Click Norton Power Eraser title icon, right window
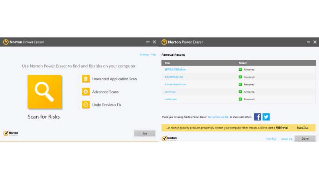Image resolution: width=319 pixels, height=179 pixels. (164, 42)
